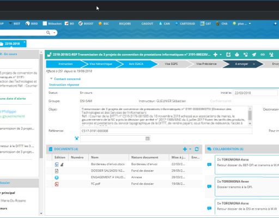
Task: Click the search magnifier icon
Action: (x=48, y=33)
